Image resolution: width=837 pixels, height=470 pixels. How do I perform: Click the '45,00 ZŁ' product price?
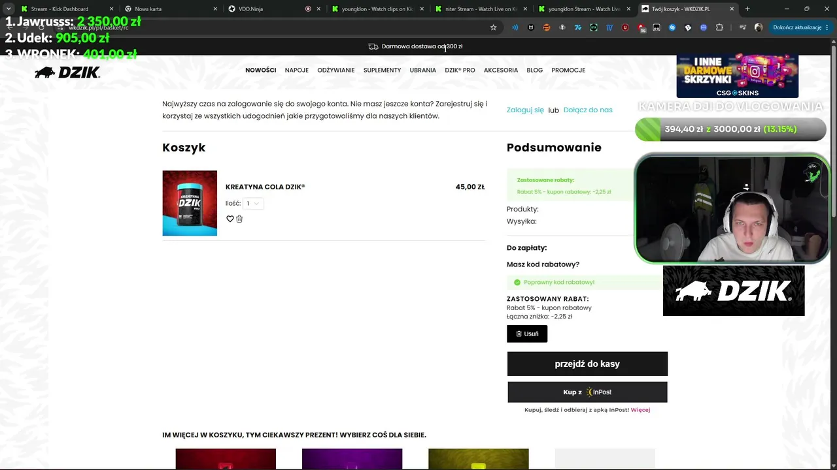coord(470,187)
